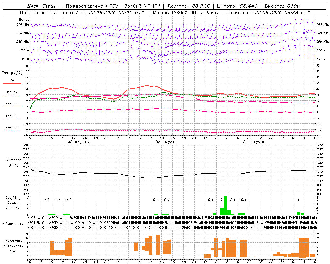Click the Долгота: 88.226 value

(x=189, y=6)
